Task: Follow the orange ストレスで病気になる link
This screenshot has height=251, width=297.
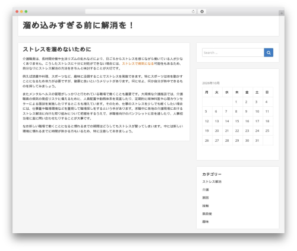Action: pyautogui.click(x=138, y=63)
